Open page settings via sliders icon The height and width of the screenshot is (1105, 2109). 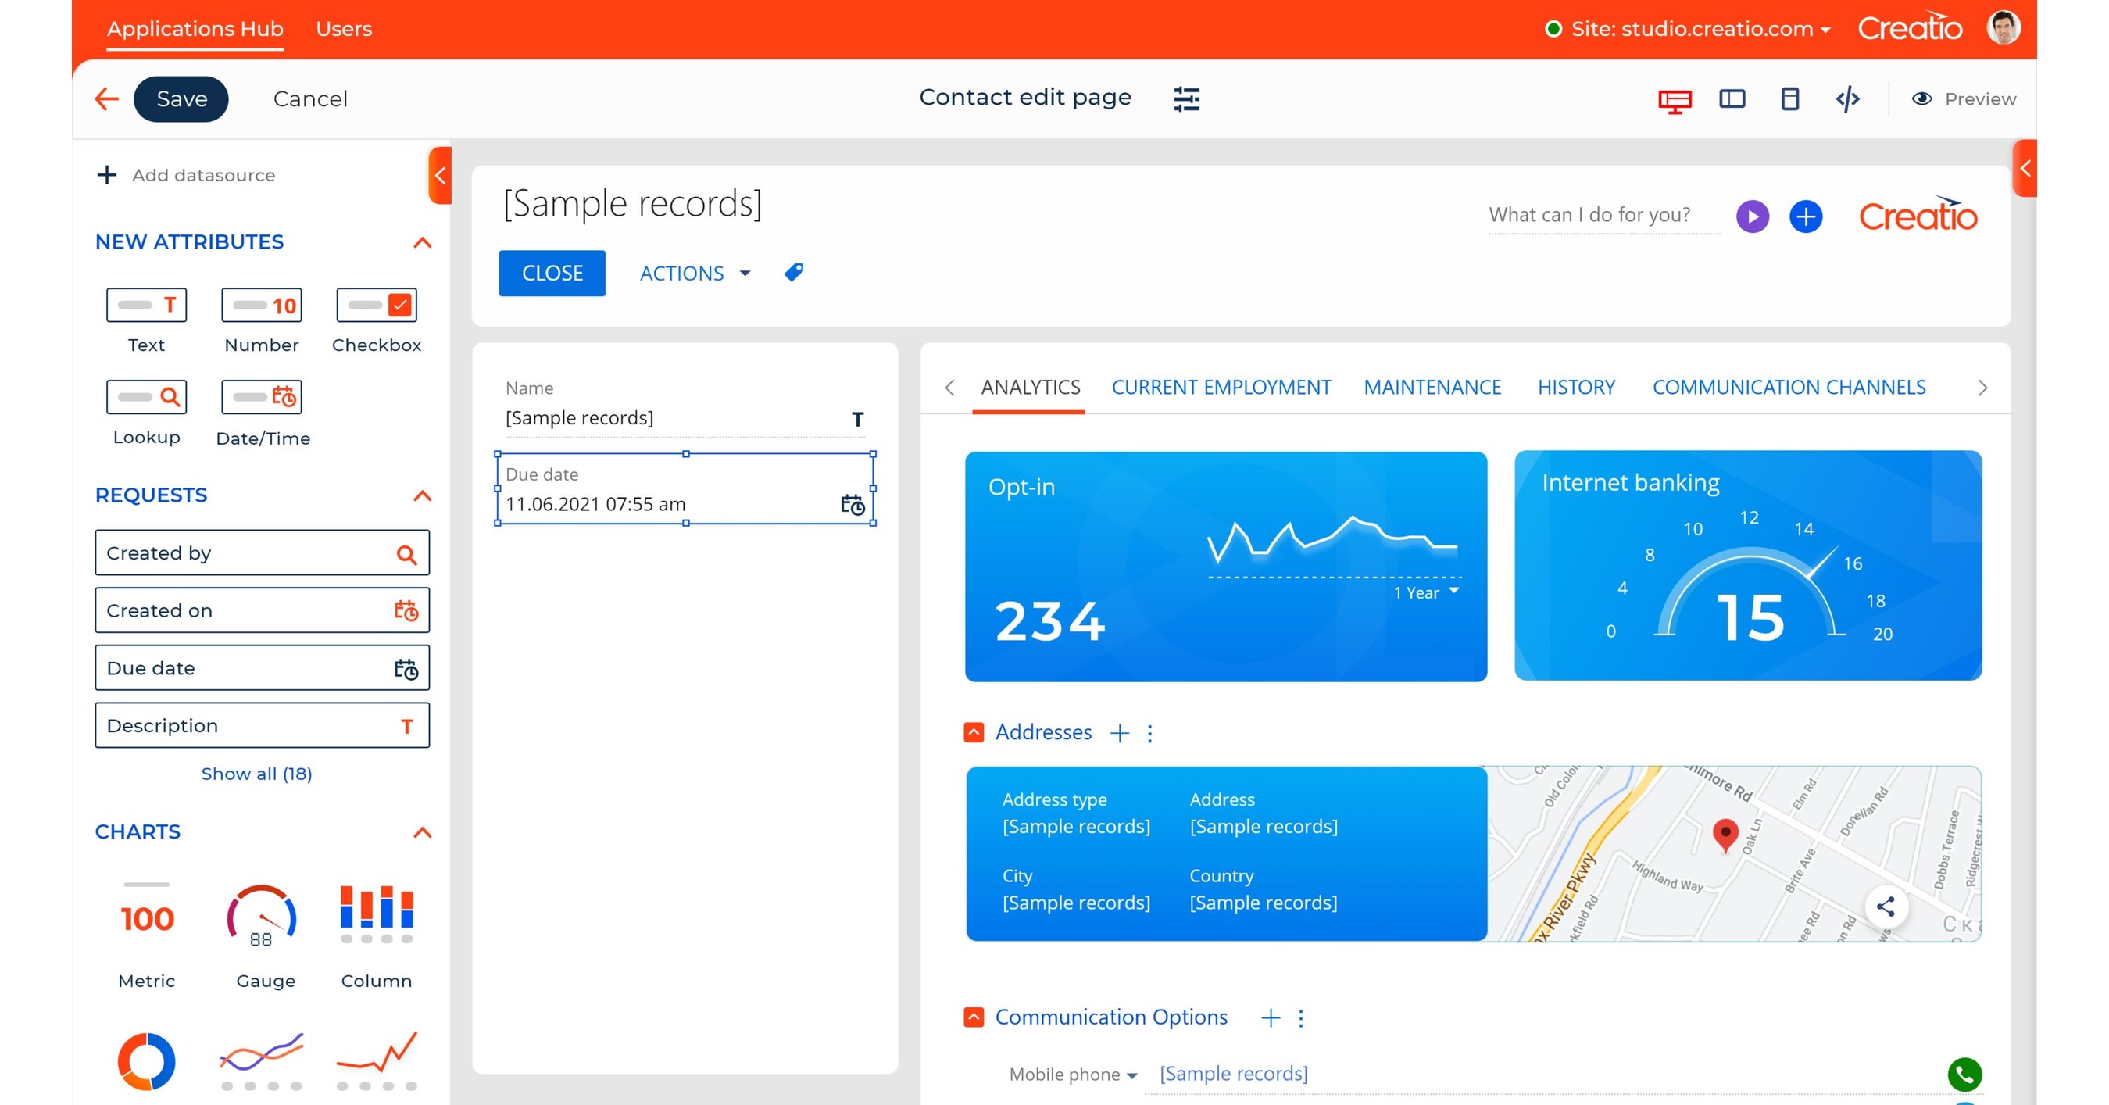1185,98
